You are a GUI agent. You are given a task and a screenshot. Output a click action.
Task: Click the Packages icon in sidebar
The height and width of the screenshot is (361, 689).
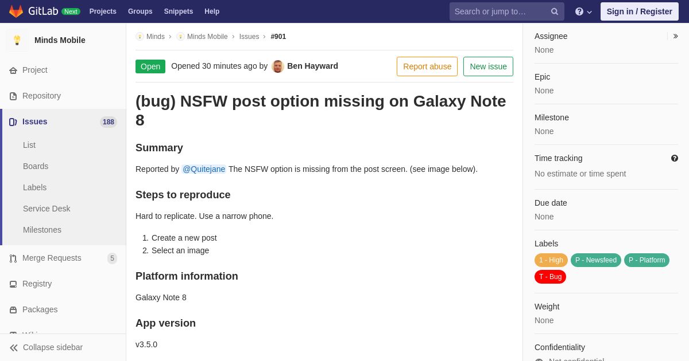[x=13, y=310]
